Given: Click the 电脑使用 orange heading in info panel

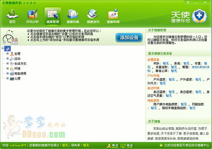Looking at the screenshot, I should point(153,101).
